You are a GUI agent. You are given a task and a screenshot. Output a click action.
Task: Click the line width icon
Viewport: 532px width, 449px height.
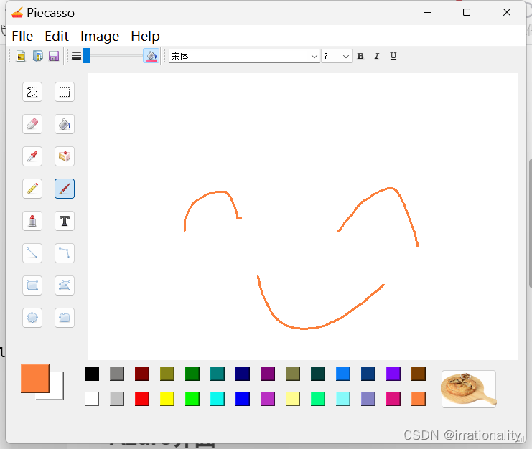(x=76, y=56)
